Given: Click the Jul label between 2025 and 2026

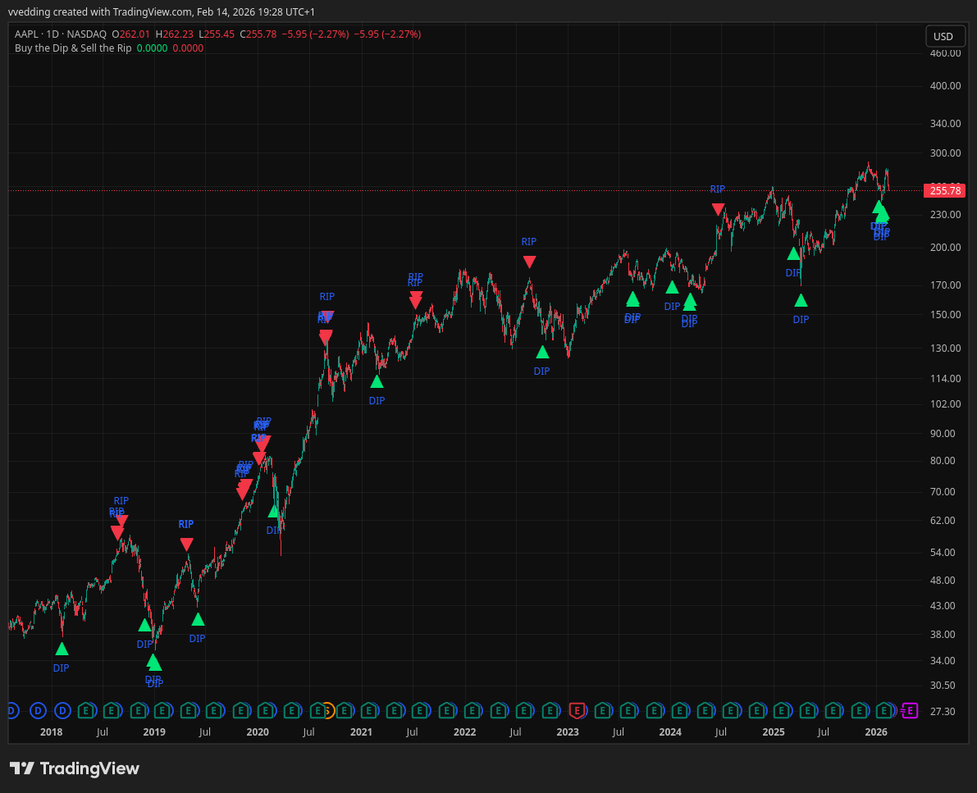Looking at the screenshot, I should pos(823,731).
